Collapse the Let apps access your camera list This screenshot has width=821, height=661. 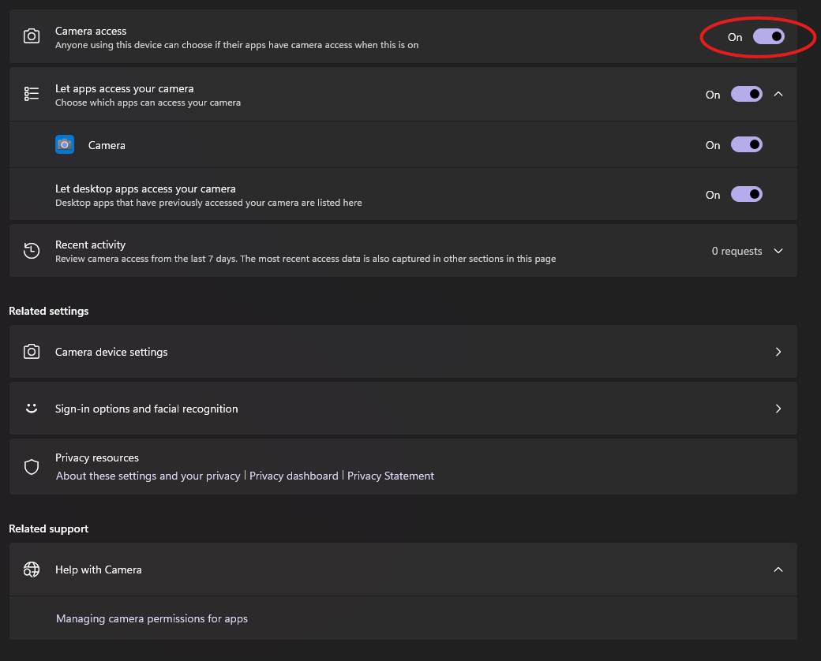778,94
